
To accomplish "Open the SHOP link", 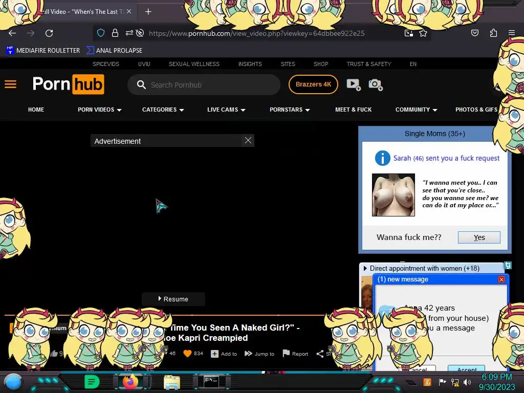I will 321,64.
